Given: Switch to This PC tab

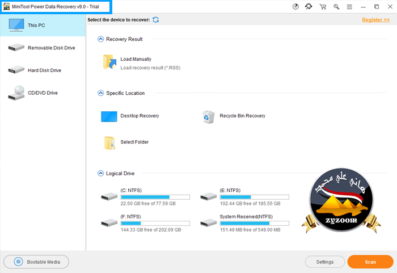Looking at the screenshot, I should pyautogui.click(x=43, y=25).
